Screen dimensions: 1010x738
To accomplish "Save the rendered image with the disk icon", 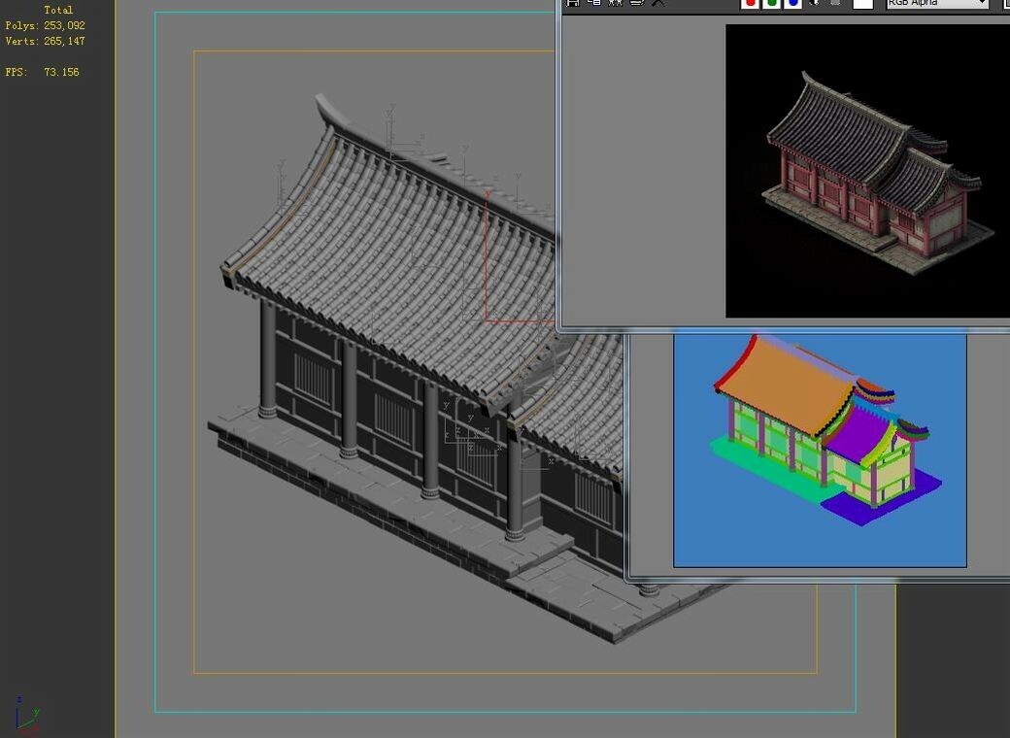I will point(573,3).
